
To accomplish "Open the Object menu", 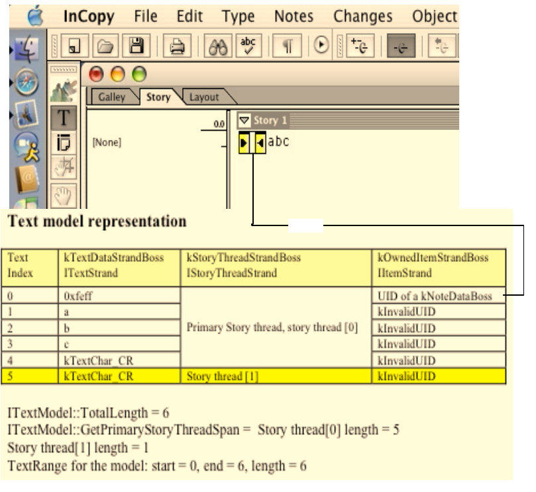I will (434, 17).
